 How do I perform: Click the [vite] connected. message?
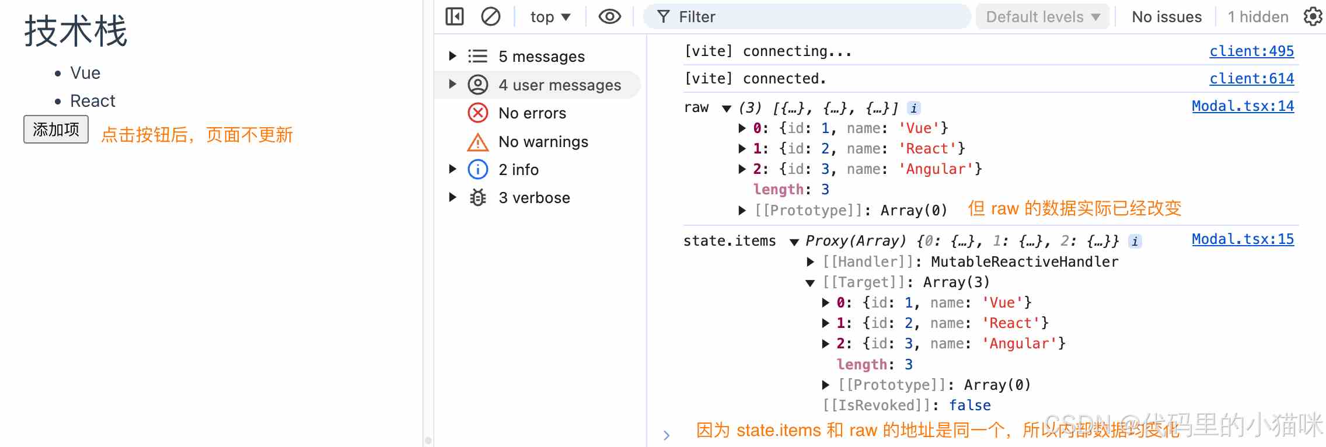coord(755,78)
